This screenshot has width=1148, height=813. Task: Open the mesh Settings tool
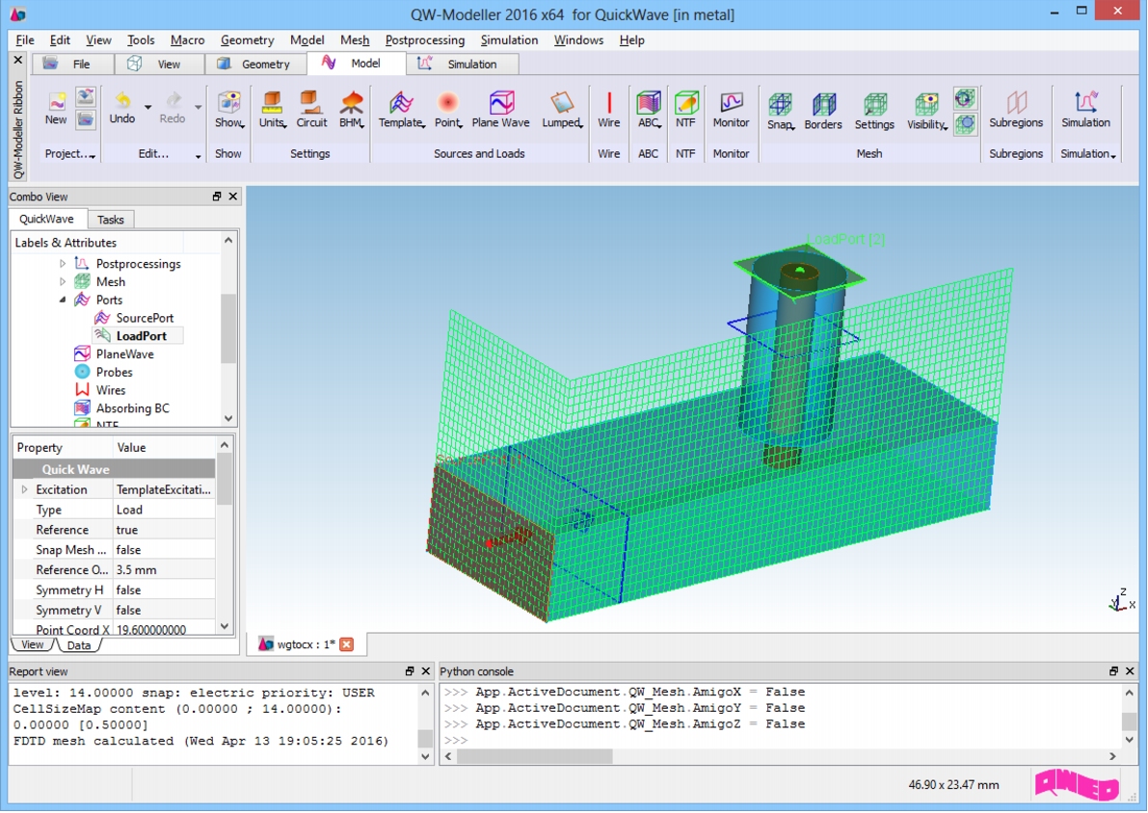[874, 111]
